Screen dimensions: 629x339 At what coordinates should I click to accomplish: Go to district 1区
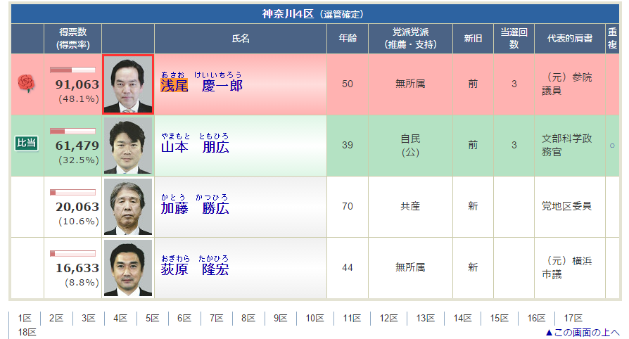[25, 318]
